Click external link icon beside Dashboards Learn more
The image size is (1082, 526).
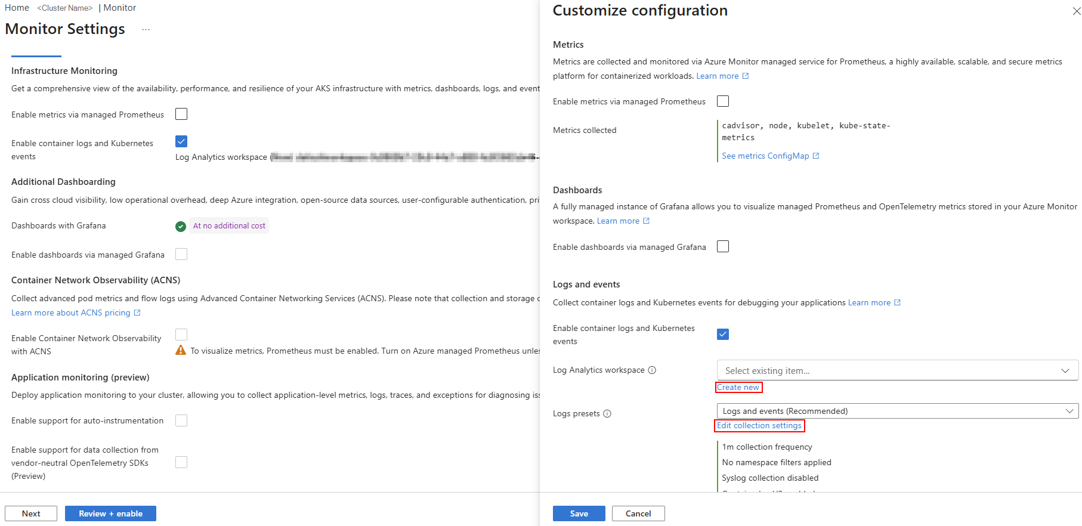[646, 221]
